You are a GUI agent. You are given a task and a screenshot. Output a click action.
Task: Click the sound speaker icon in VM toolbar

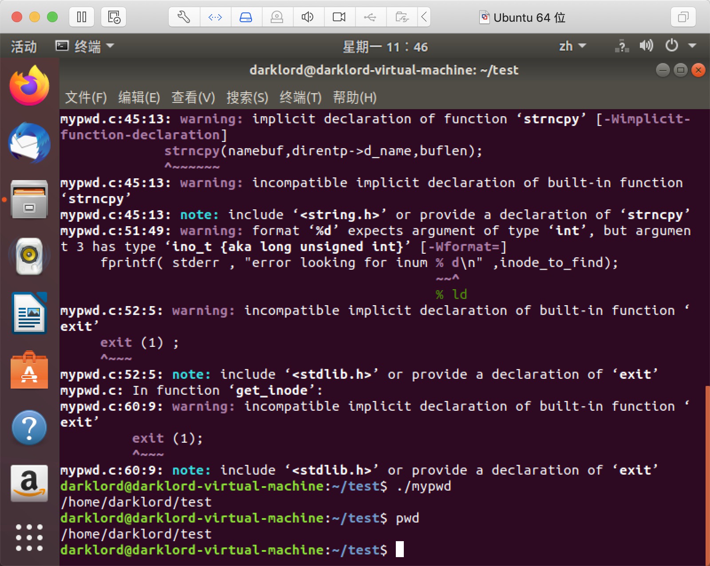coord(308,17)
